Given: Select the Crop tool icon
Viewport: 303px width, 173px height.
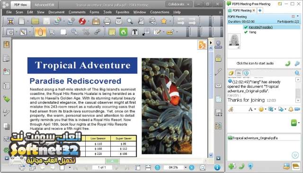Looking at the screenshot, I should click(86, 32).
